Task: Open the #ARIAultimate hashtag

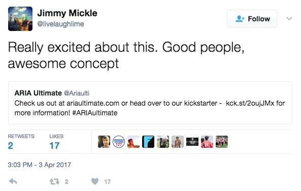Action: point(95,113)
